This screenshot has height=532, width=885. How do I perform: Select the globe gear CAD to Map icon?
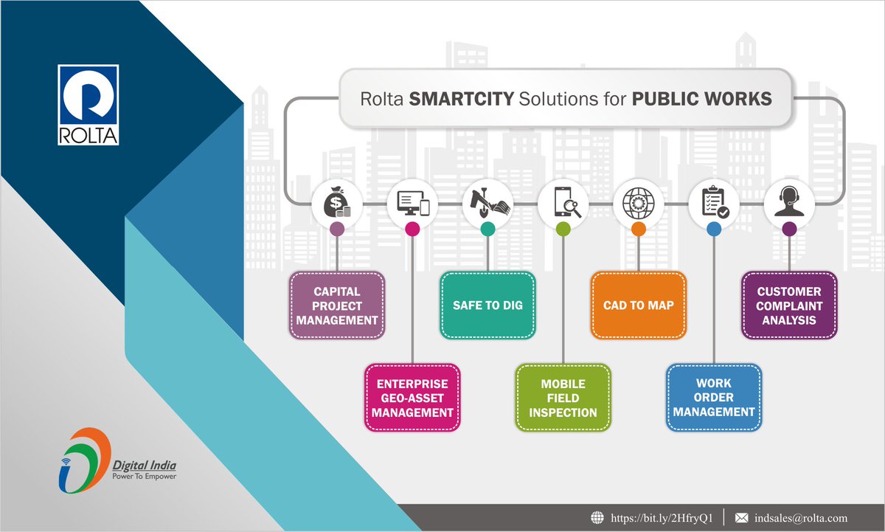(x=639, y=203)
